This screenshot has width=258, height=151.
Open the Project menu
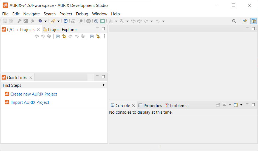click(x=66, y=14)
